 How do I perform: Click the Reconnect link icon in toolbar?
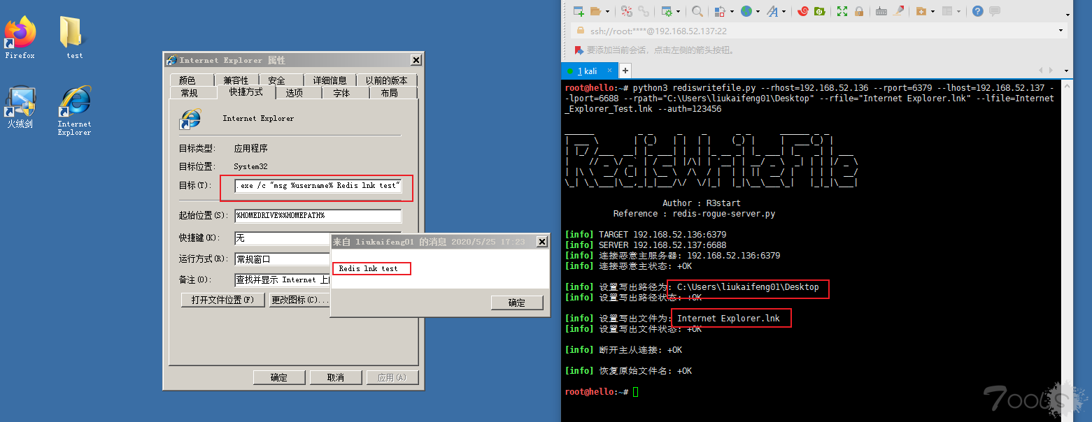(x=644, y=11)
